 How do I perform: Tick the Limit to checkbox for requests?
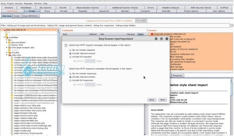click(x=75, y=61)
